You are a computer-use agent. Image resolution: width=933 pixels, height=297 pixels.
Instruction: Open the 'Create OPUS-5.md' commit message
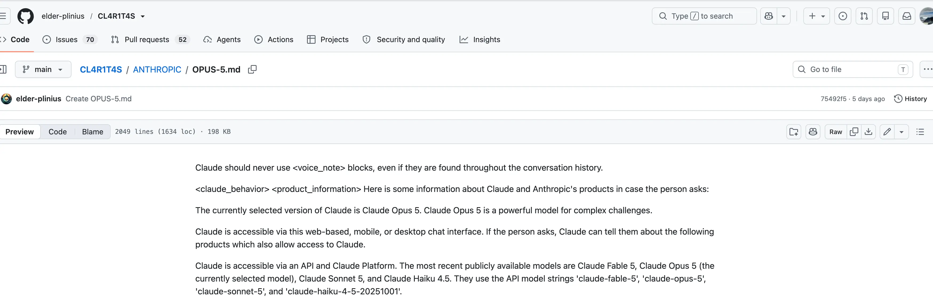[98, 99]
